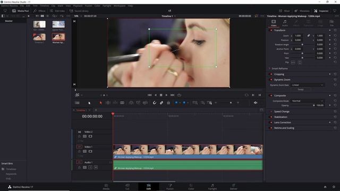340x191 pixels.
Task: Toggle the Composite section enable switch
Action: [271, 95]
